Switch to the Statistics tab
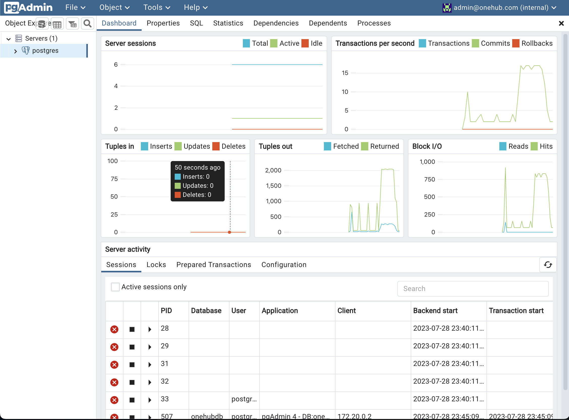 (x=228, y=23)
